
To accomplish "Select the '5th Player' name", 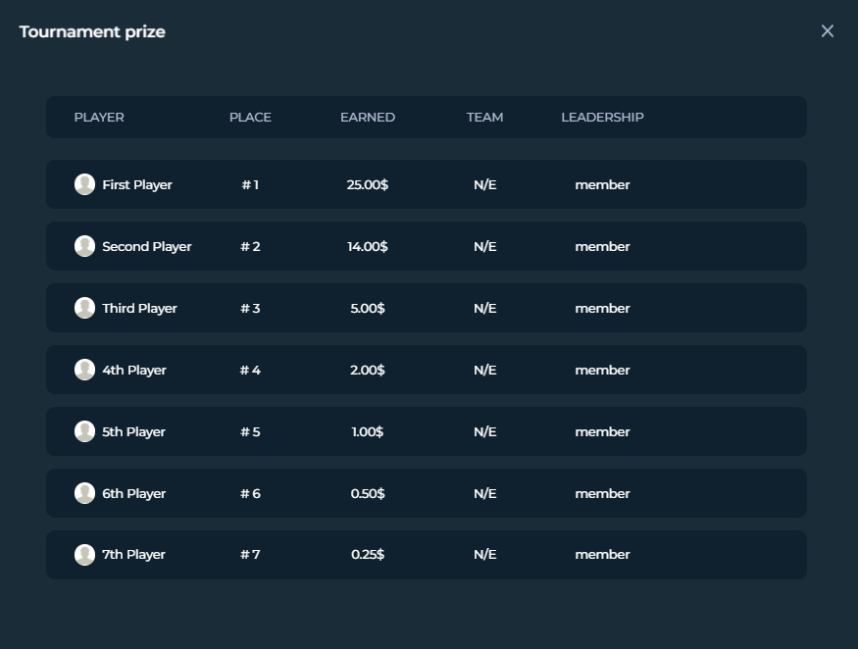I will point(133,432).
